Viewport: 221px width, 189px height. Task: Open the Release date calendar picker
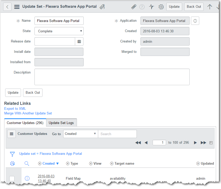click(x=79, y=41)
